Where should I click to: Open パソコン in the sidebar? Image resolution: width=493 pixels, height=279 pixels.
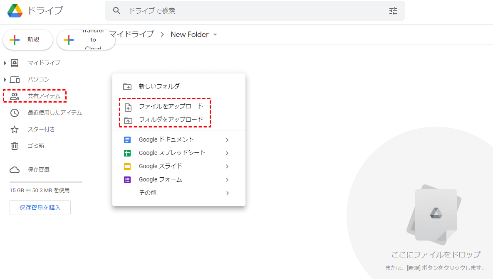coord(39,79)
